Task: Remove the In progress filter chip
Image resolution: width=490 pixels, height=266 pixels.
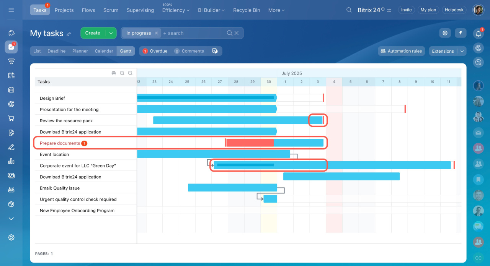Action: pyautogui.click(x=156, y=33)
